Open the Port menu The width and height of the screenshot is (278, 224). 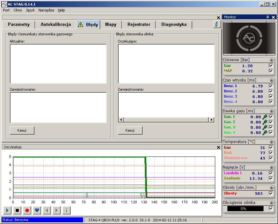[6, 10]
